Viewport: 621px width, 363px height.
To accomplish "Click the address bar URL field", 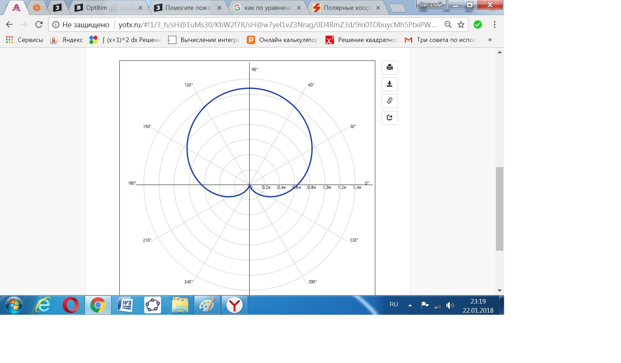I will [277, 24].
